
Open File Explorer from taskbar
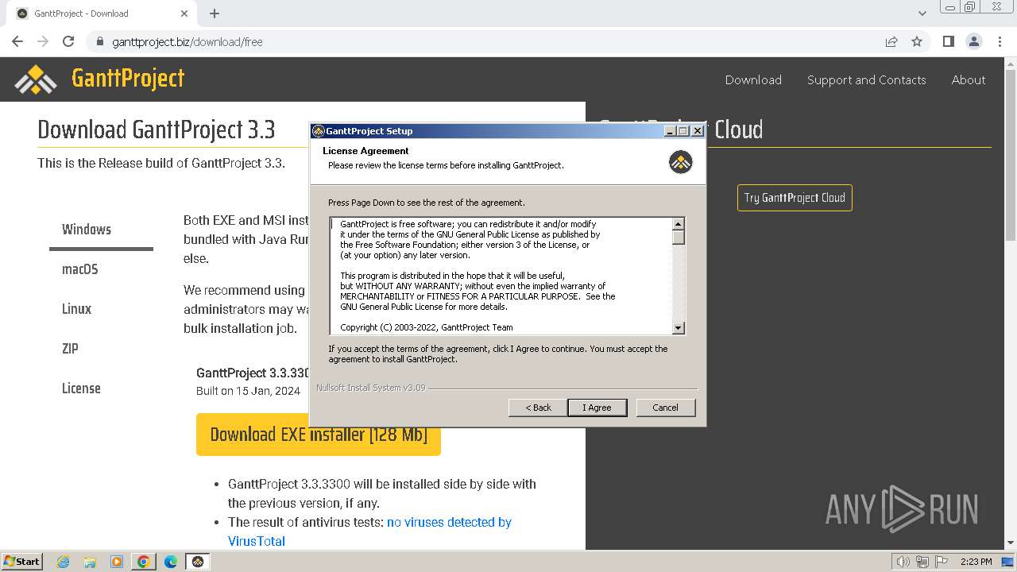[x=90, y=562]
